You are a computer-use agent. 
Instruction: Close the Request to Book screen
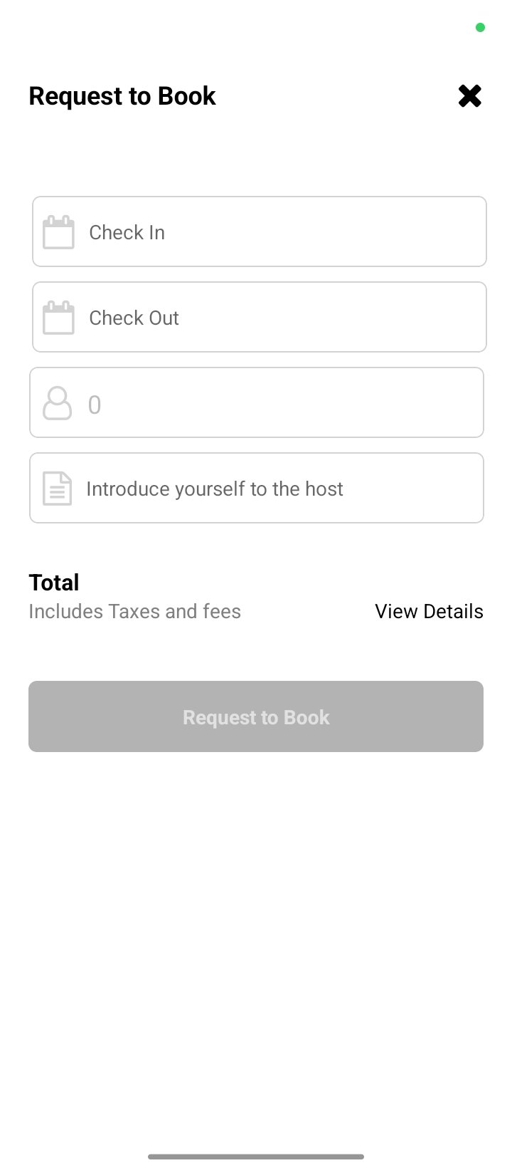click(x=470, y=96)
